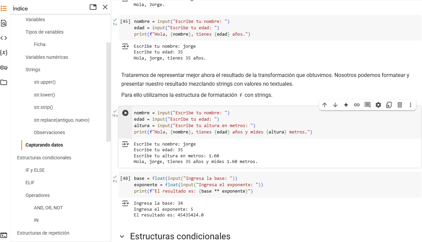Select the Capturando datos index entry

44,145
